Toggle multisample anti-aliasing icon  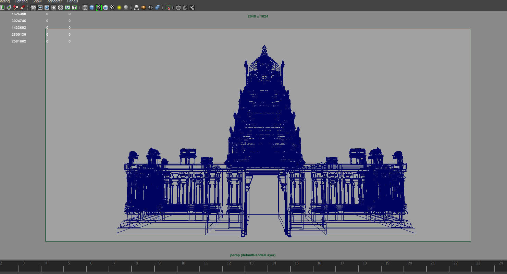coord(150,8)
